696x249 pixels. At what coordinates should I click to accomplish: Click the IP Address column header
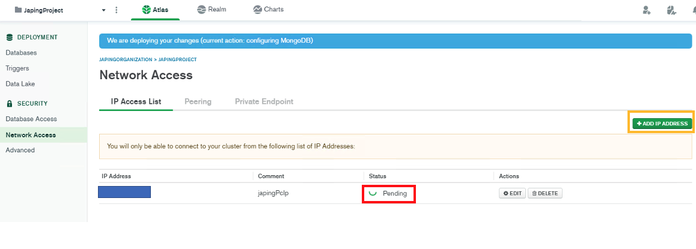tap(116, 176)
